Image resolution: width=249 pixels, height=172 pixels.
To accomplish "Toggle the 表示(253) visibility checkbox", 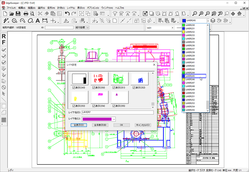I will click(x=74, y=106).
